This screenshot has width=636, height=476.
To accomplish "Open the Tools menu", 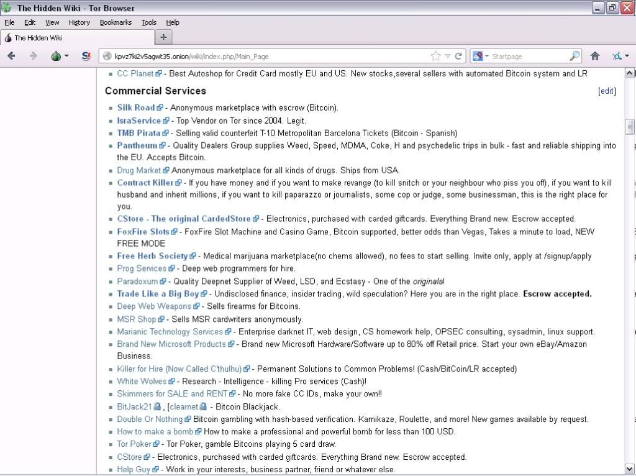I will (149, 22).
